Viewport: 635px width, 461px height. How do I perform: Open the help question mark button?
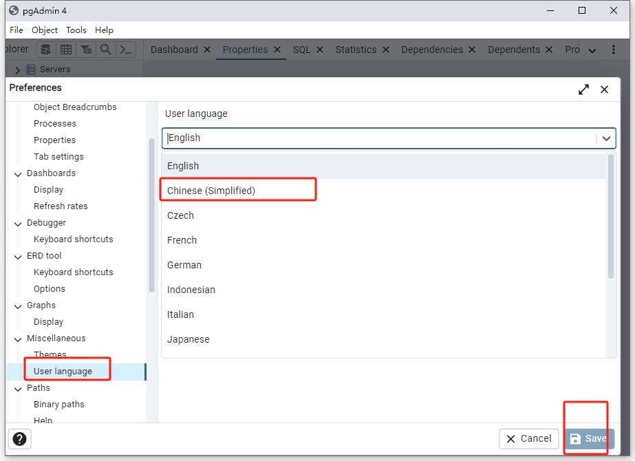19,439
